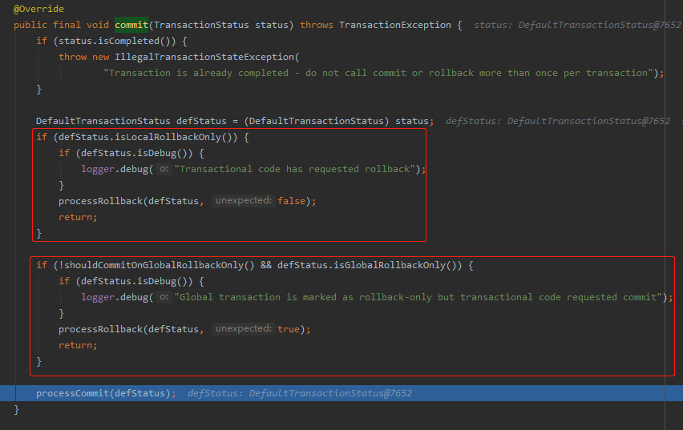Click the o: parameter hint in first logger.debug
The image size is (683, 430).
pos(164,169)
